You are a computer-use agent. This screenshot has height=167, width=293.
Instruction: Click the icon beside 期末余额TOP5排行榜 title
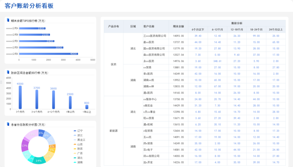[8, 21]
